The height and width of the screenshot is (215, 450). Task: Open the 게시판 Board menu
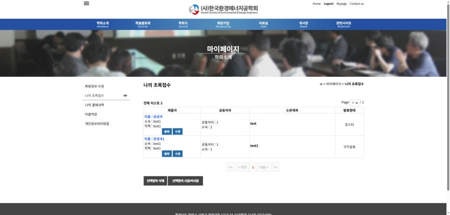303,24
